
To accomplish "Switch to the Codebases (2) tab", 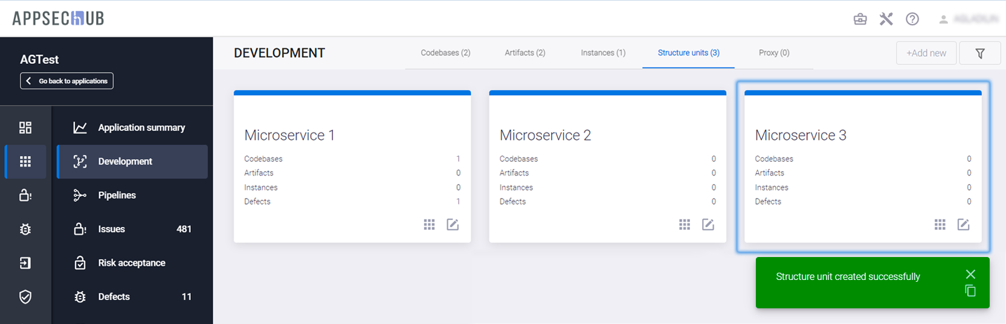I will point(445,53).
